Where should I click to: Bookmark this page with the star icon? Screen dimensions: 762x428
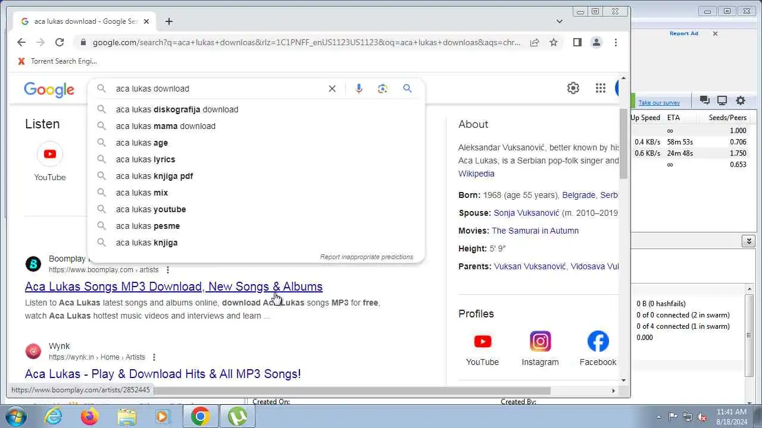pos(554,42)
